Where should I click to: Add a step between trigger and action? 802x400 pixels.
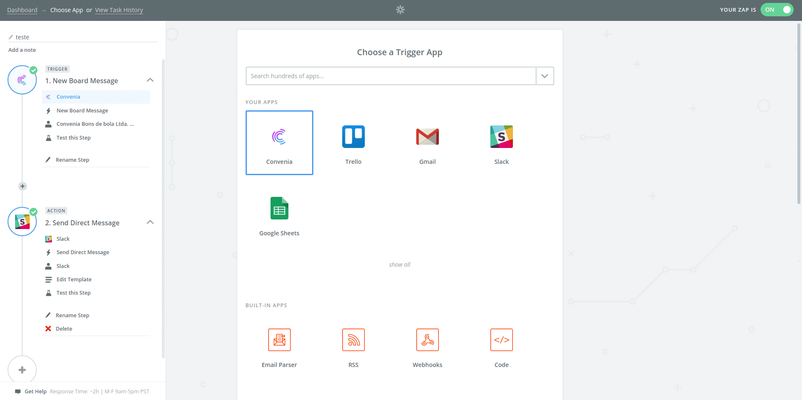[x=23, y=186]
